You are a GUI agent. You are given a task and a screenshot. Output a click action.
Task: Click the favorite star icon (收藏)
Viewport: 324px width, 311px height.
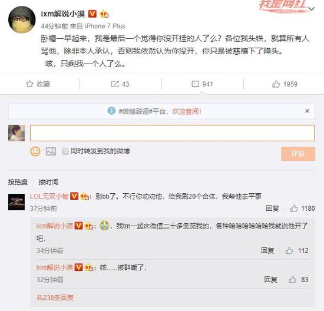pyautogui.click(x=30, y=84)
